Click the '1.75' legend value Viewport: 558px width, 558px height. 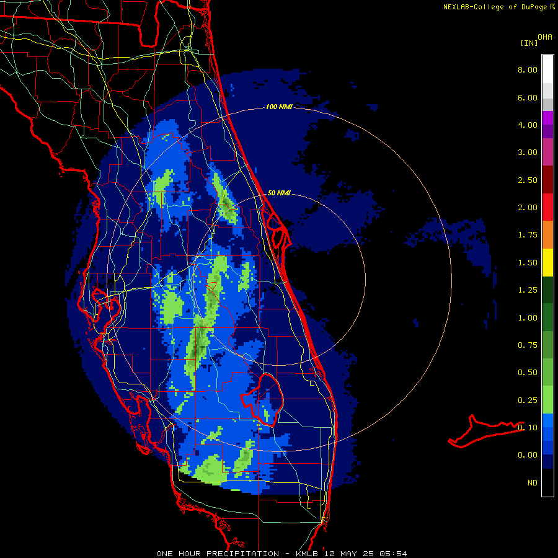coord(528,235)
